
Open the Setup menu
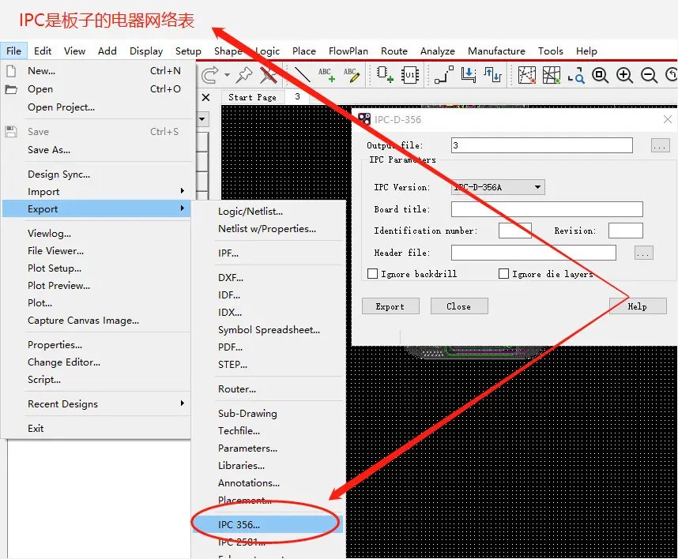tap(188, 51)
